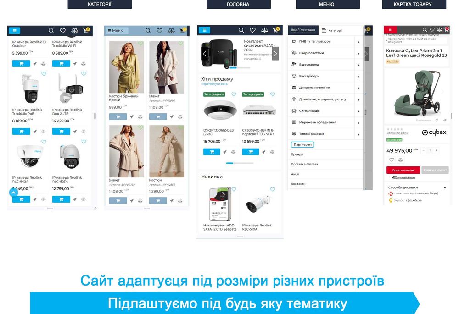Collapse Способи доставки section

point(445,187)
